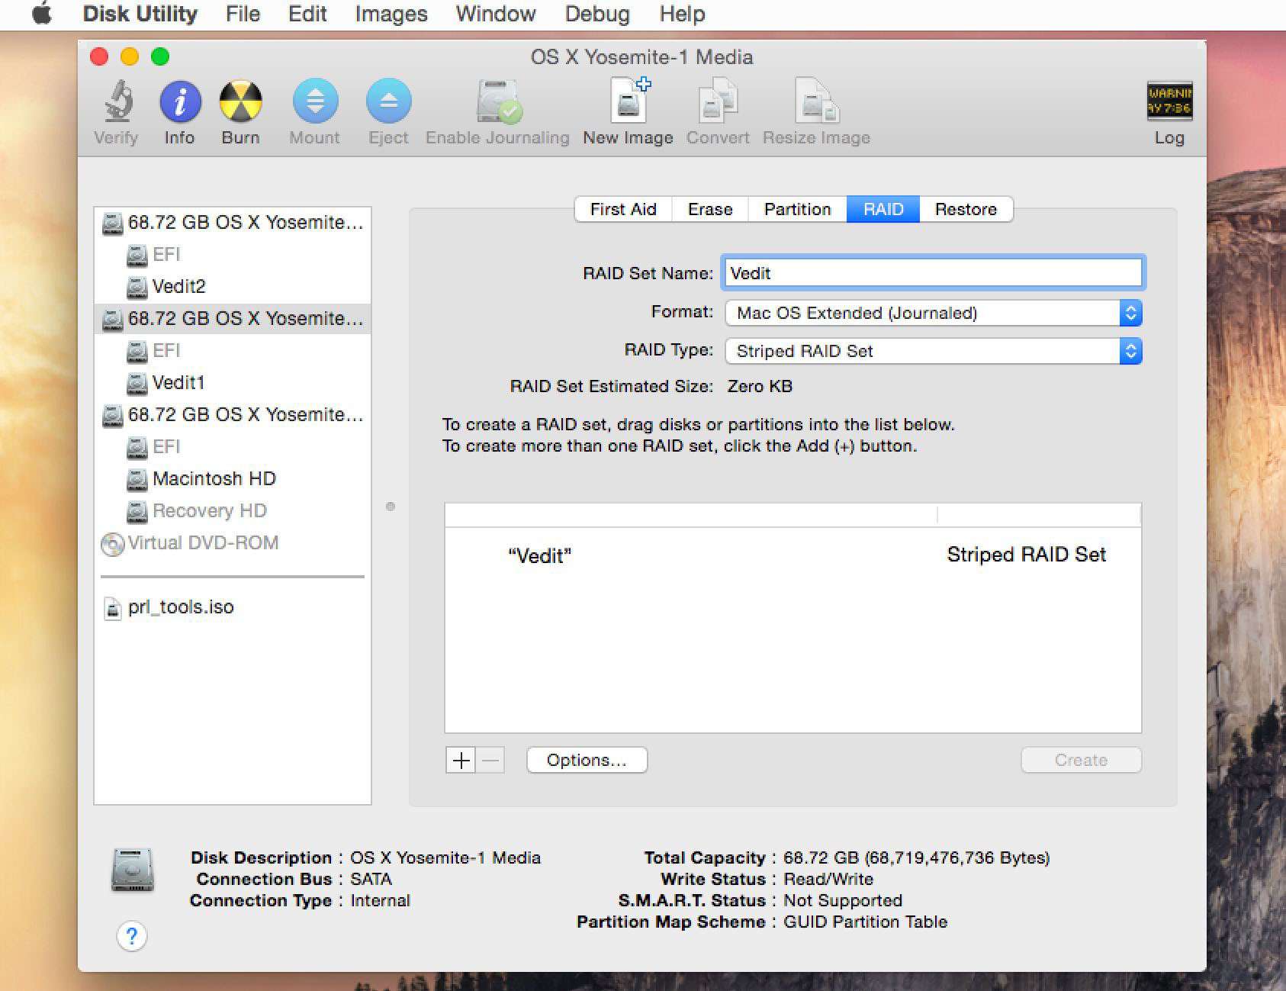Switch to the Erase tab
This screenshot has width=1286, height=991.
710,209
